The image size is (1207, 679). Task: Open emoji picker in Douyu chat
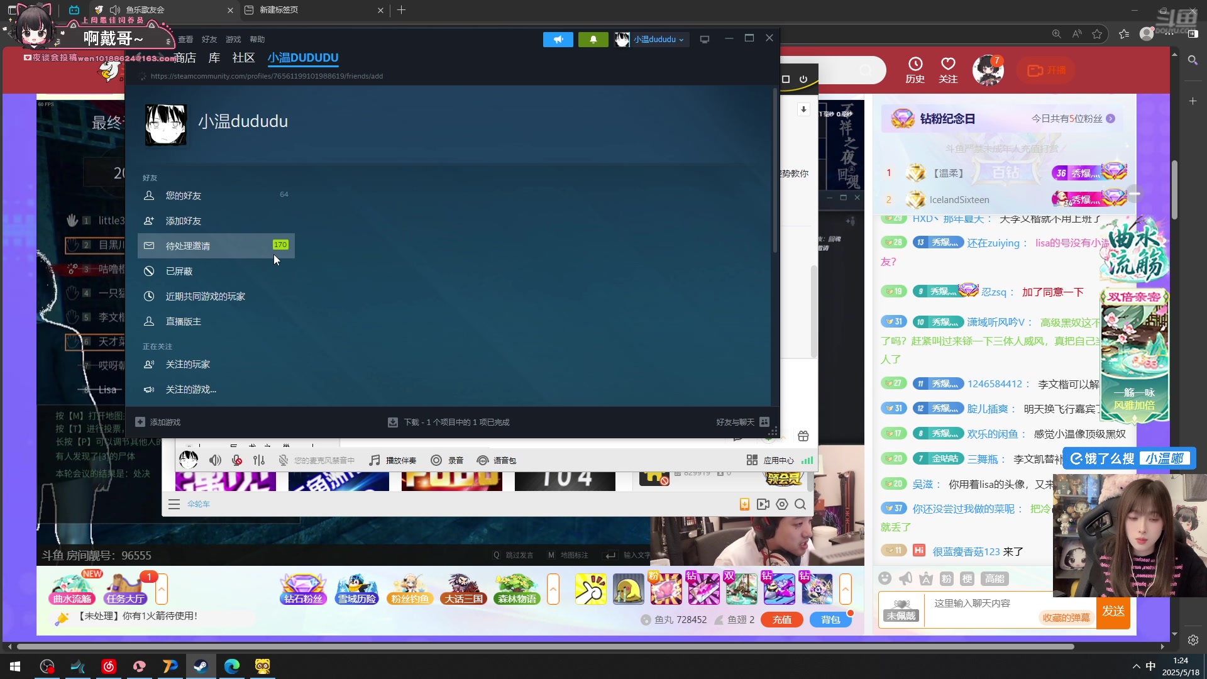(x=885, y=578)
